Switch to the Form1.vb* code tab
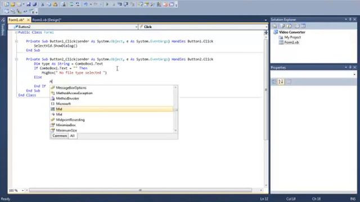Viewport: 360px width, 202px height. coord(16,20)
